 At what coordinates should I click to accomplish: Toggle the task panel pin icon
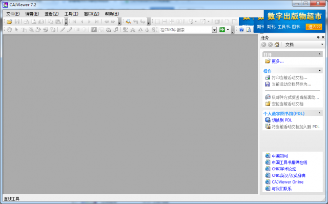(318, 37)
